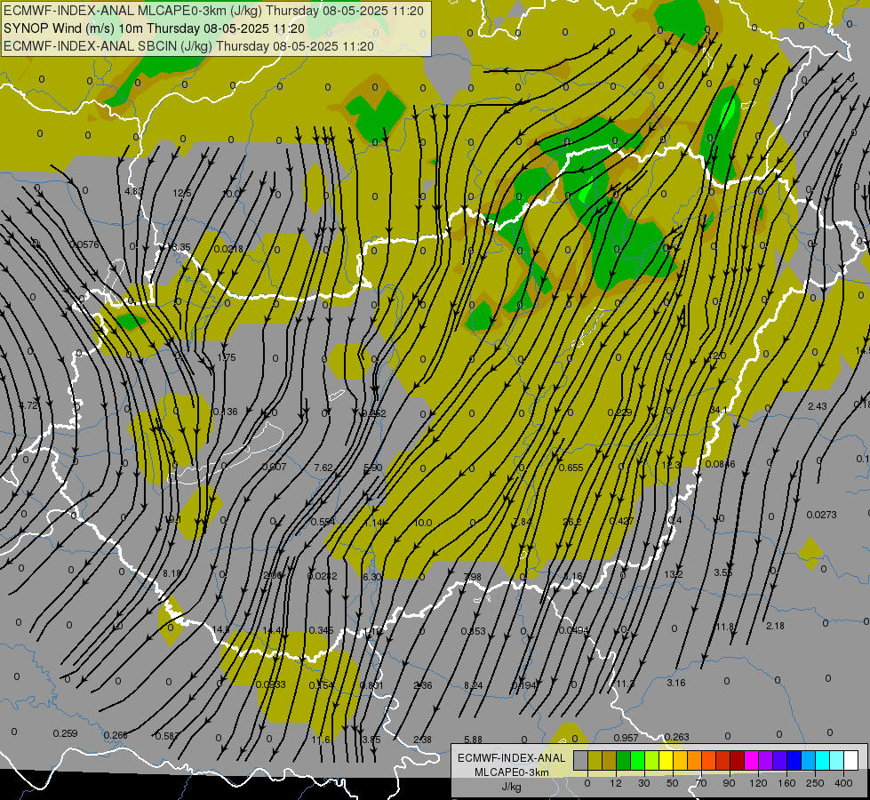The image size is (870, 800).
Task: Click the purple swatch above the 120 tick
Action: (x=766, y=761)
